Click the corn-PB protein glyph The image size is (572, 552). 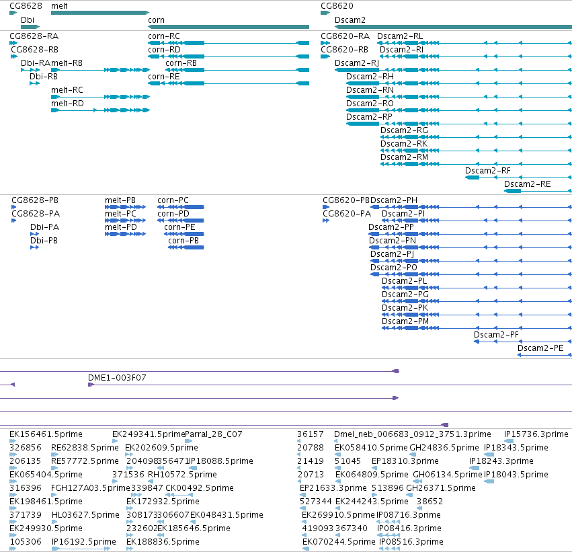[186, 247]
